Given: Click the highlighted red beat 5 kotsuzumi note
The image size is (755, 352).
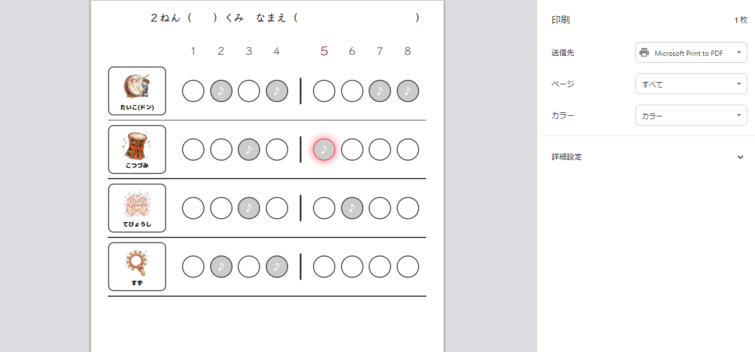Looking at the screenshot, I should coord(324,150).
